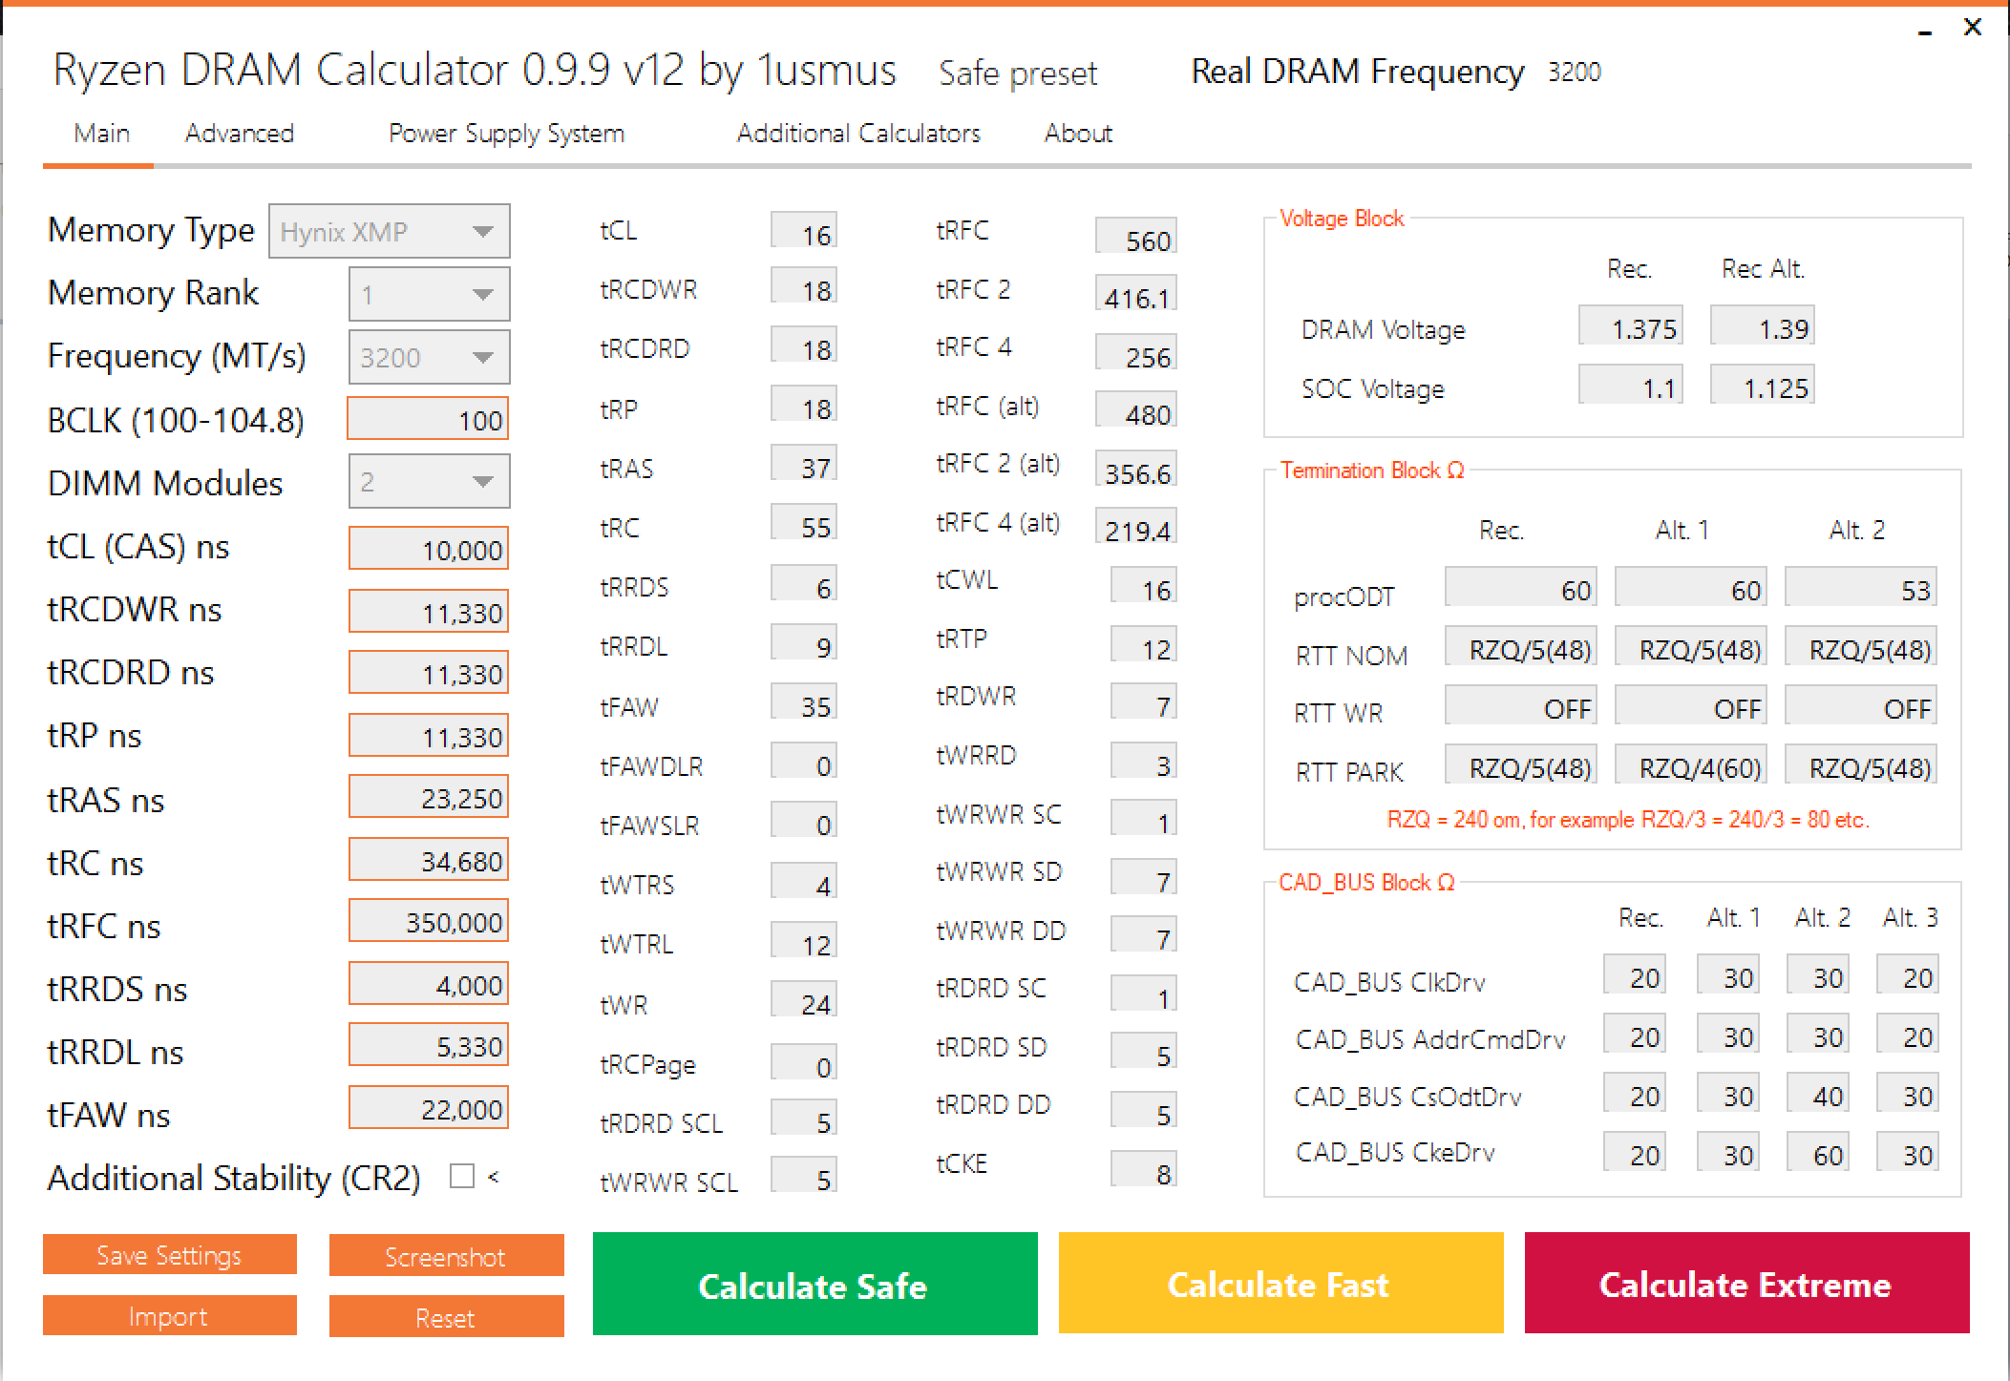2010x1381 pixels.
Task: Open the Power Supply System tab
Action: click(506, 134)
